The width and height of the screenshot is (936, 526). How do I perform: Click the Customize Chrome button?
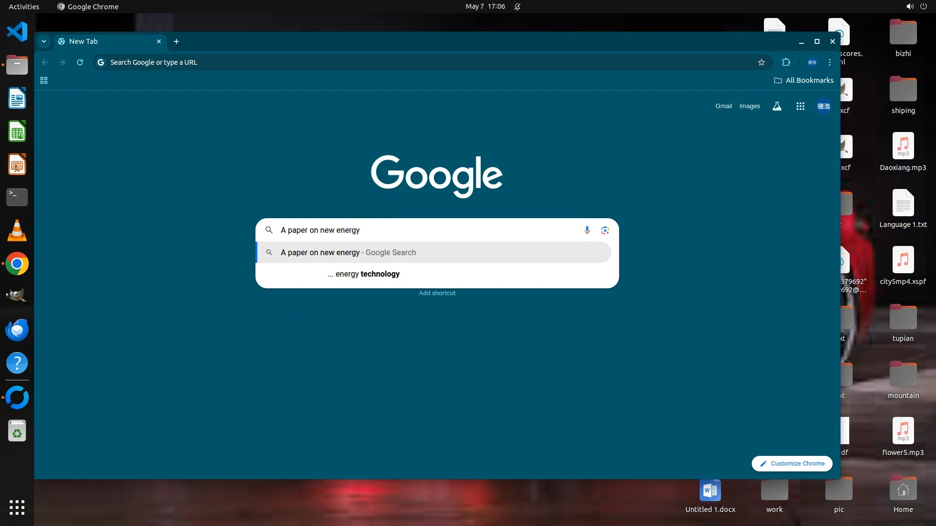click(792, 464)
